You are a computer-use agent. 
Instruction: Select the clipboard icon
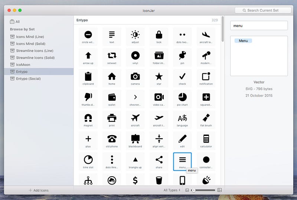coord(88,78)
